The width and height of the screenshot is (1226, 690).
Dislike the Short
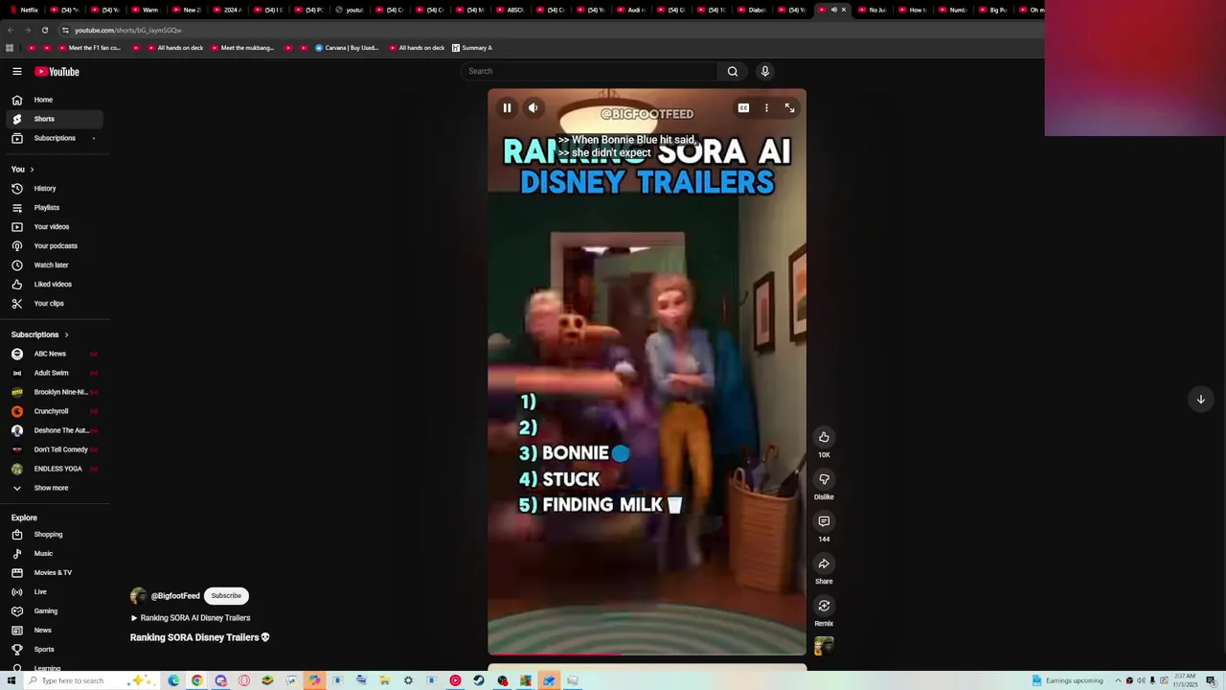click(824, 479)
